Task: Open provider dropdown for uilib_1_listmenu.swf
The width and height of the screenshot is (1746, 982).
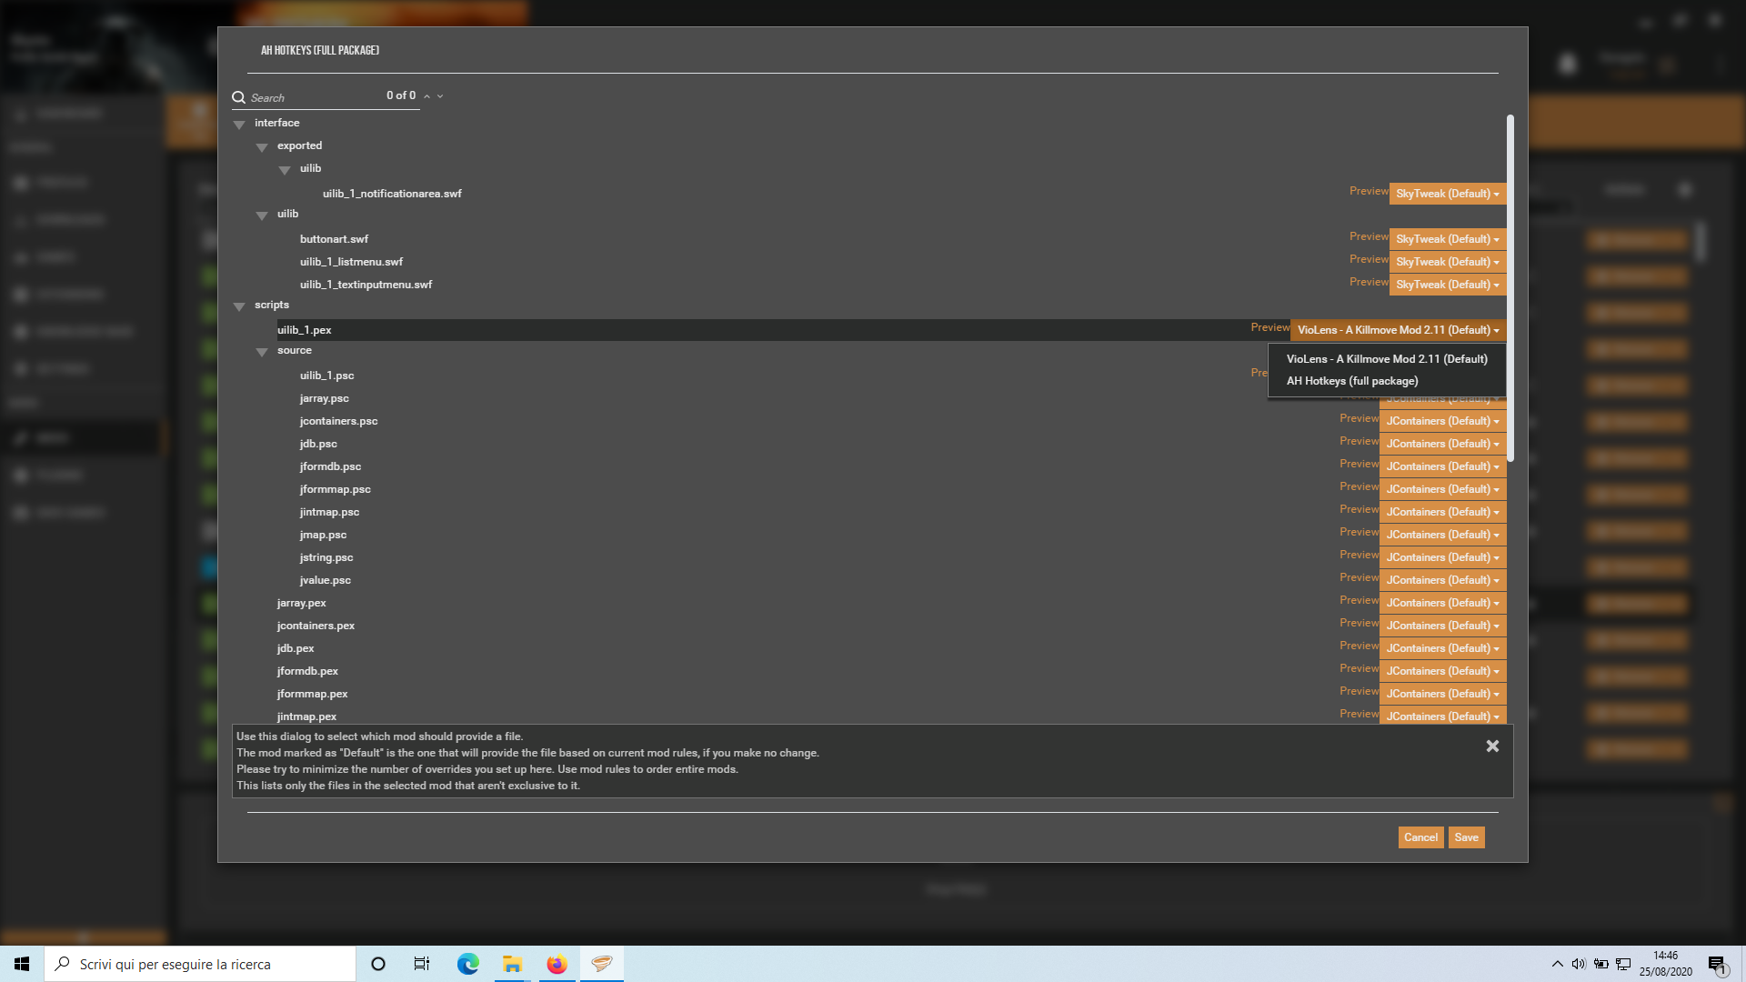Action: click(1448, 262)
